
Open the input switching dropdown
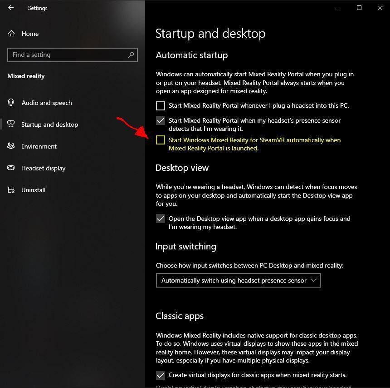[238, 280]
